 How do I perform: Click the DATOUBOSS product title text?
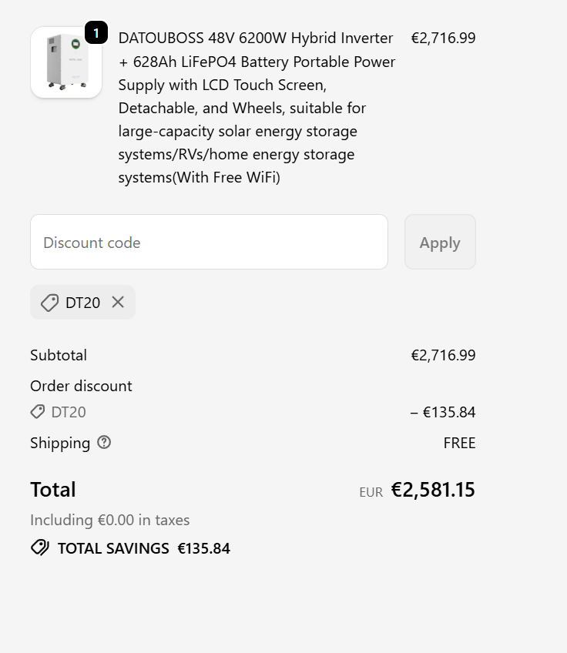coord(257,108)
